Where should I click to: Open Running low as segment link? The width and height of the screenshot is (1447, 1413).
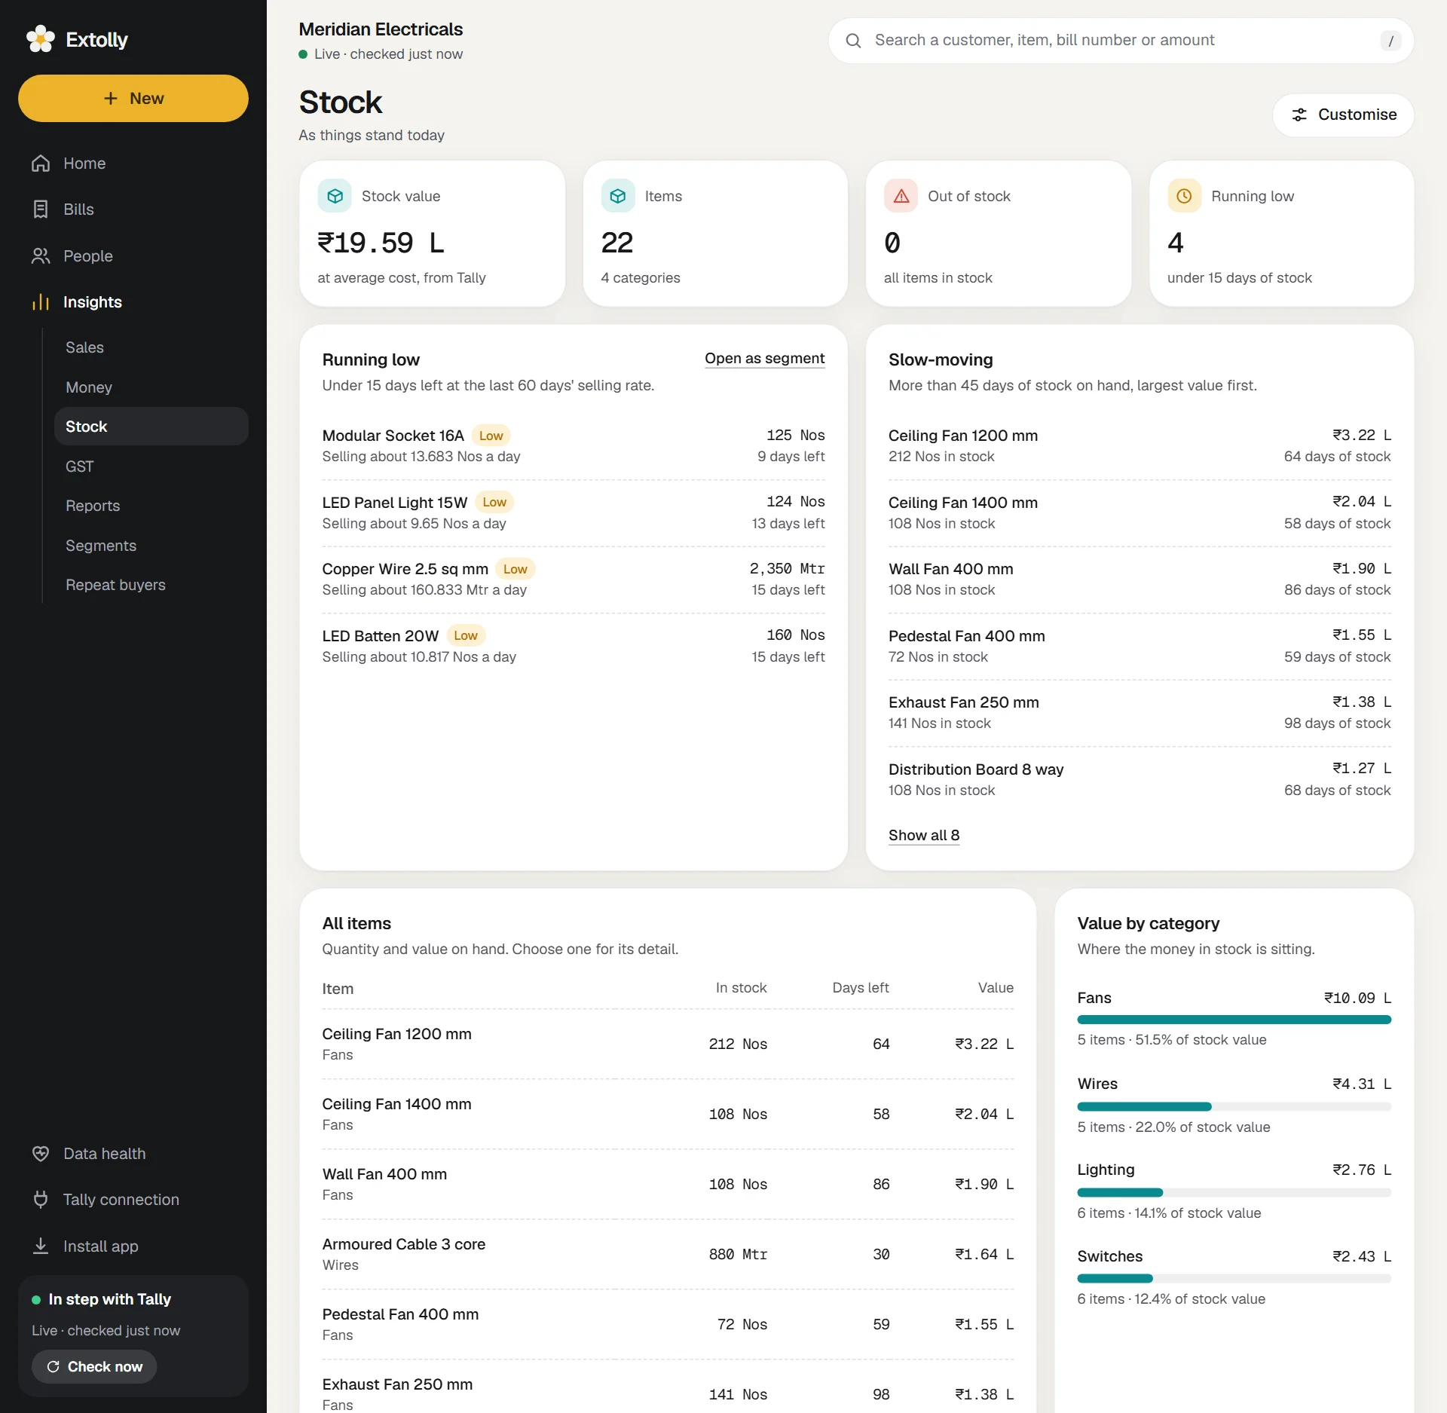764,359
